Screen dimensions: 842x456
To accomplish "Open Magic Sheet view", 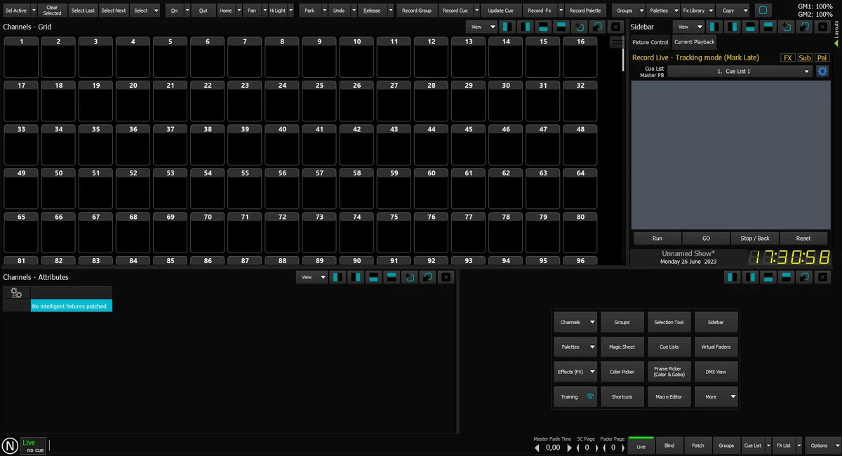I will (622, 347).
